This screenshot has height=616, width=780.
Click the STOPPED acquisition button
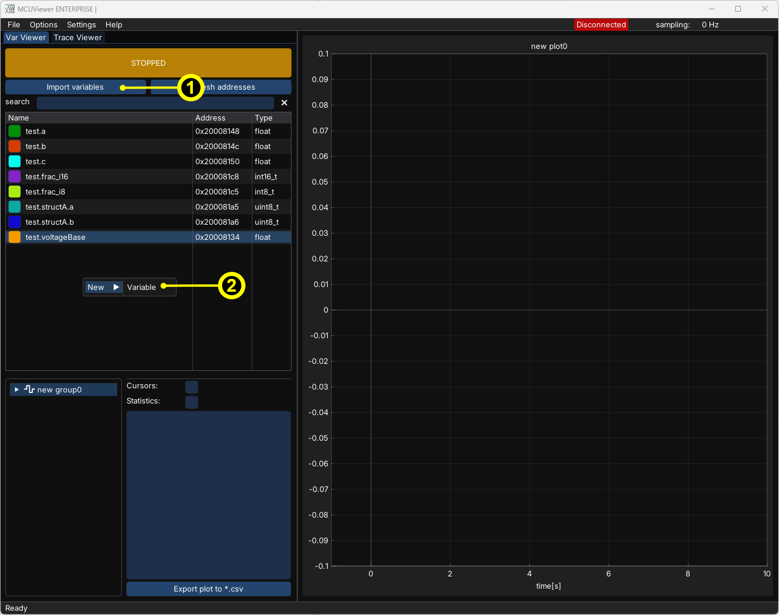[x=148, y=63]
